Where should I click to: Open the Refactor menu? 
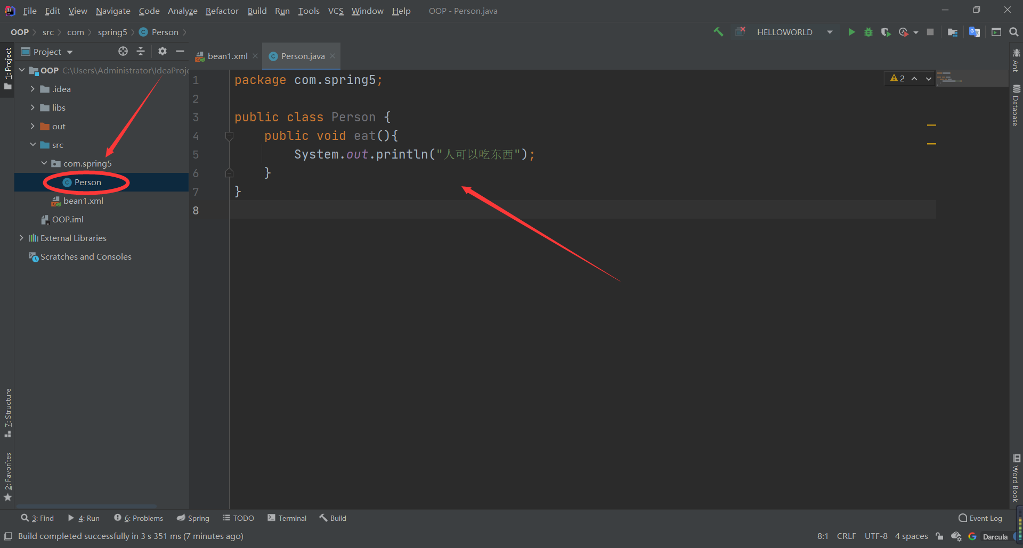222,11
